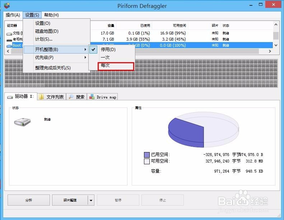Switch to the Drive map tab
Image resolution: width=284 pixels, height=220 pixels.
click(x=103, y=97)
